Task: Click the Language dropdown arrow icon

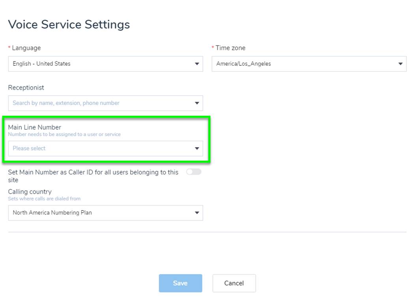Action: [197, 64]
